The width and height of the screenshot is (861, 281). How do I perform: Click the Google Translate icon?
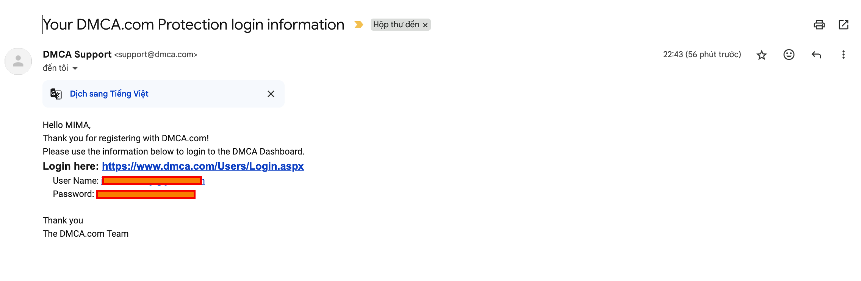(56, 94)
